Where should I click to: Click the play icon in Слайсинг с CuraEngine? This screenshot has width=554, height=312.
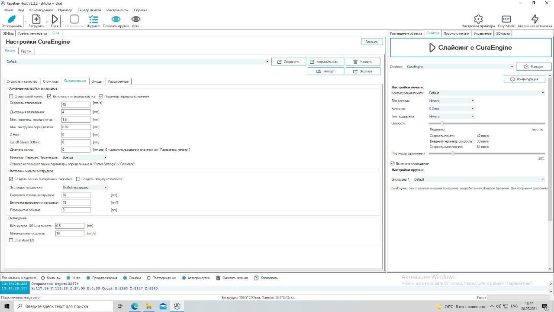point(432,48)
